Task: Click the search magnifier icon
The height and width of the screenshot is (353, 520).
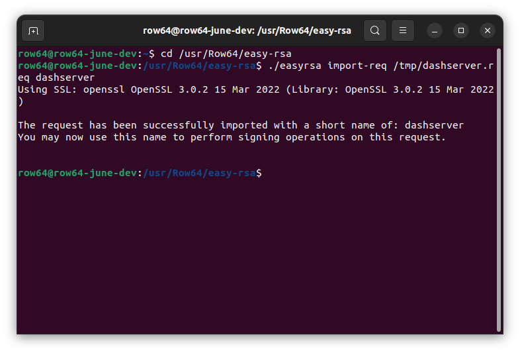Action: pyautogui.click(x=375, y=30)
